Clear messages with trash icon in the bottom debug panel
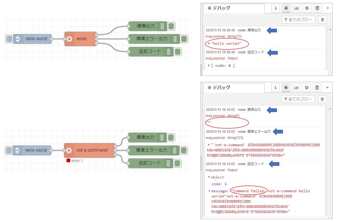This screenshot has height=222, width=338. point(322,99)
